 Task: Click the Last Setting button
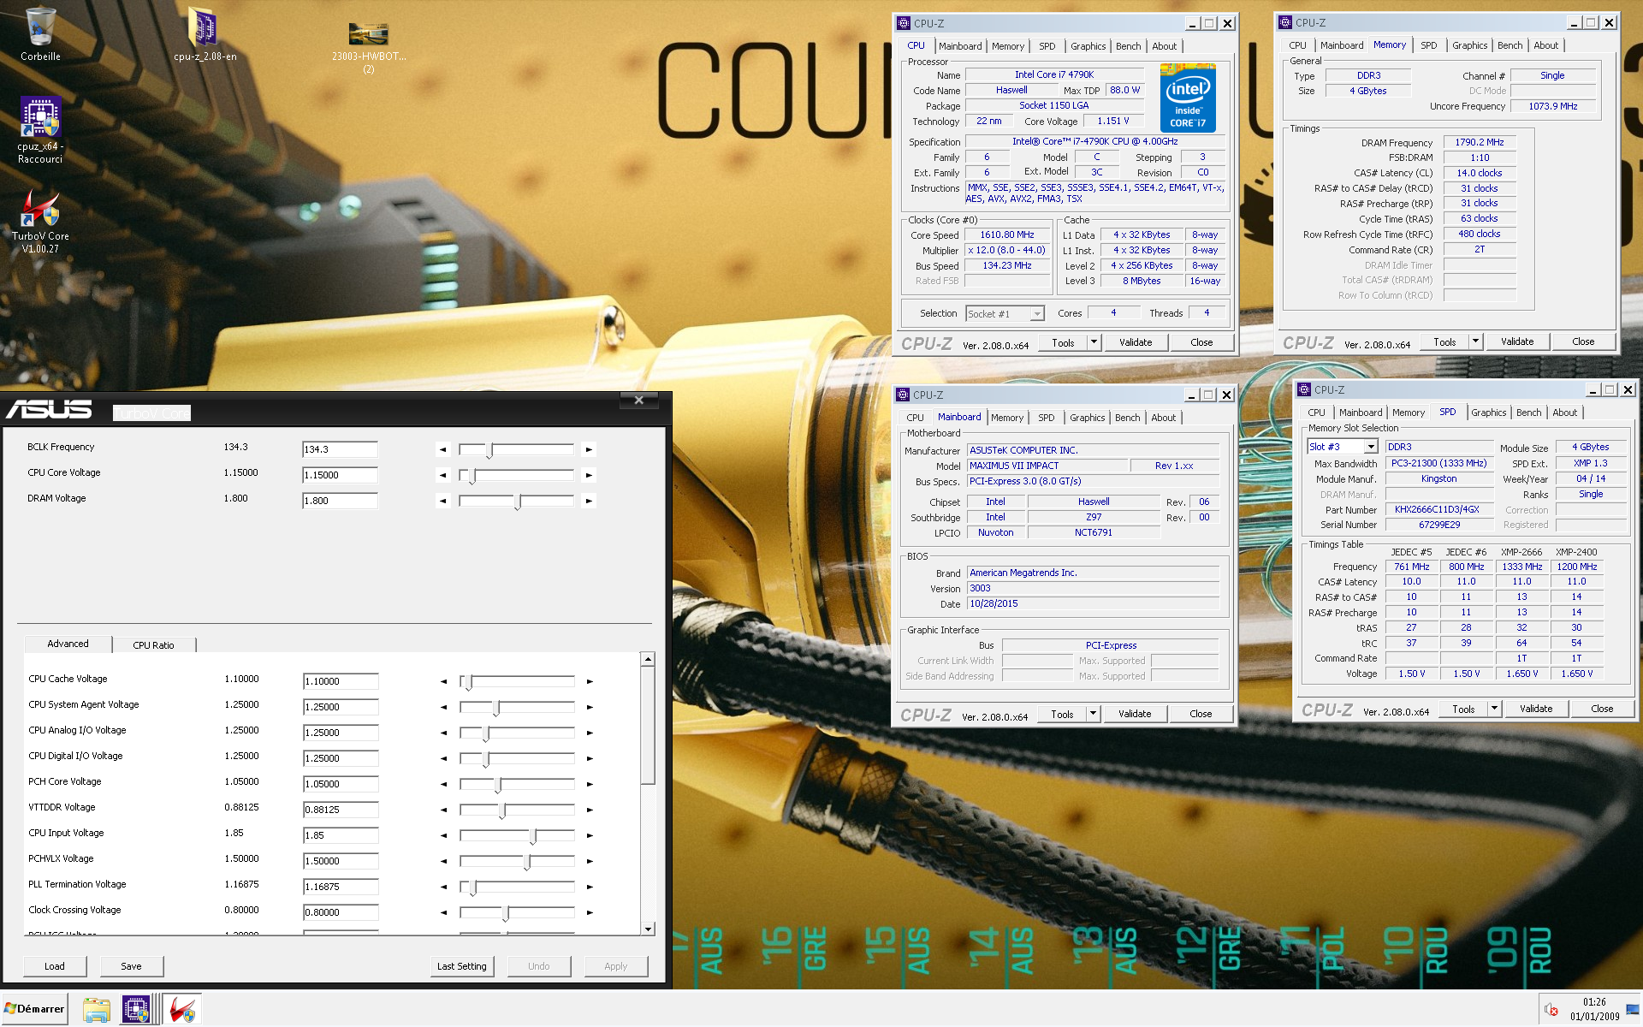pyautogui.click(x=461, y=966)
